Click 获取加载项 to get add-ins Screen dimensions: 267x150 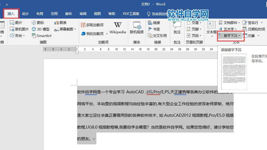pyautogui.click(x=92, y=25)
